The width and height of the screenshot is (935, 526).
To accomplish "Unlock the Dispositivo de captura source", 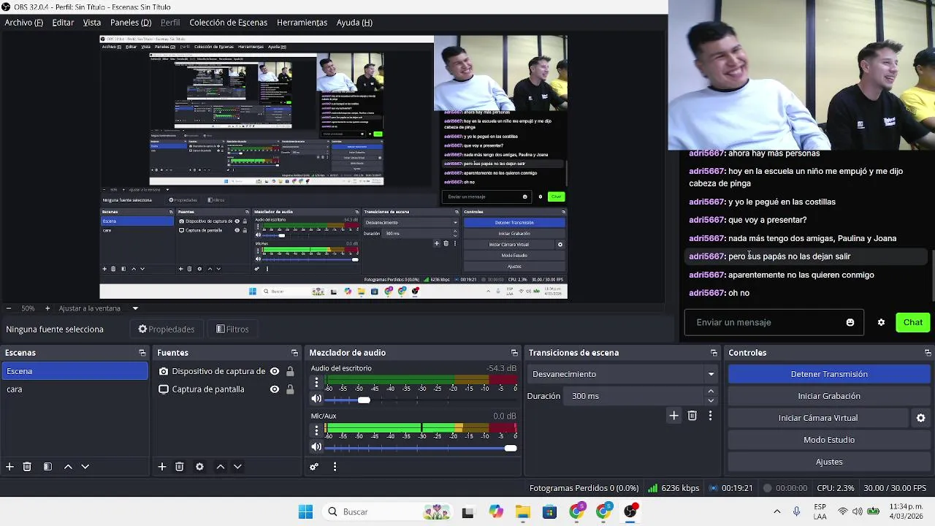I will pos(290,371).
